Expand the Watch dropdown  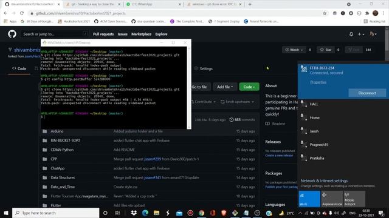click(x=294, y=50)
